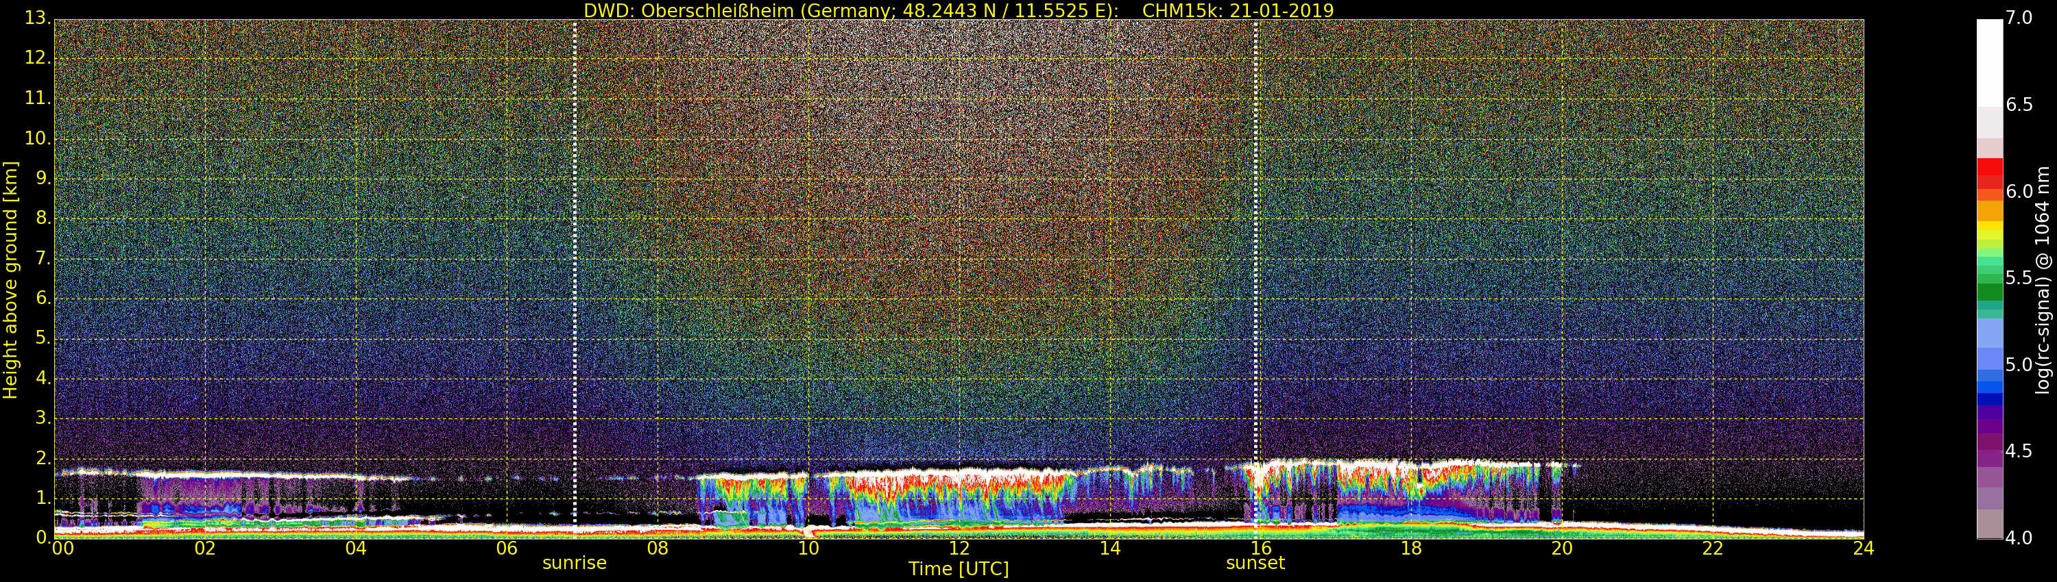Click the y-axis tick label '8.'

[x=43, y=218]
